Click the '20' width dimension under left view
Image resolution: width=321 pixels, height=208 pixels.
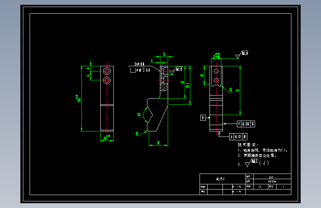tap(107, 138)
